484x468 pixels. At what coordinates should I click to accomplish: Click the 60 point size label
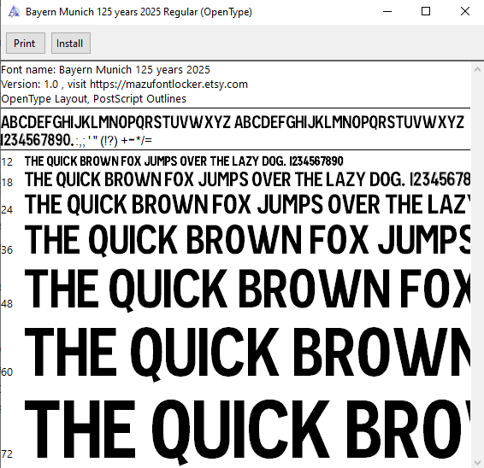pyautogui.click(x=7, y=372)
